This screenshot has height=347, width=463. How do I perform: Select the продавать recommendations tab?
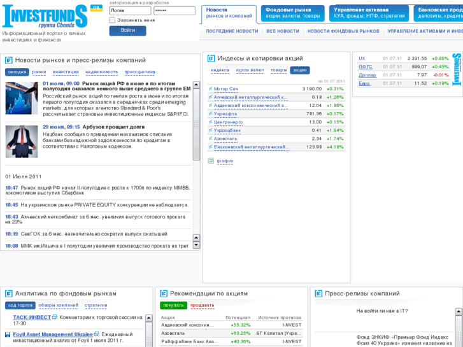point(203,306)
